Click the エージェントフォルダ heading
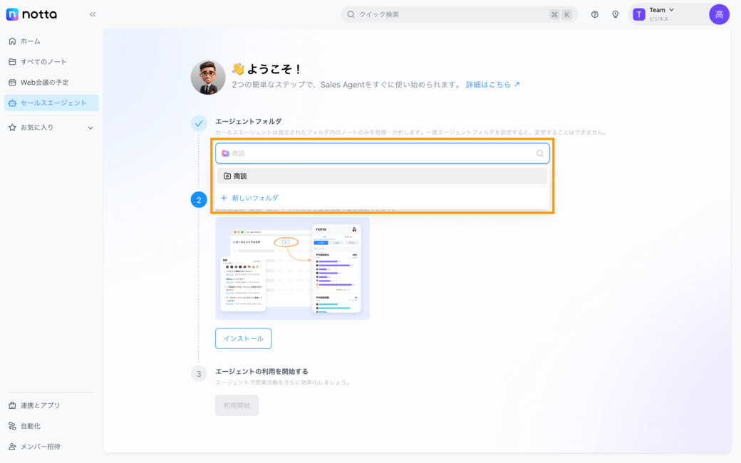The image size is (741, 463). click(249, 121)
